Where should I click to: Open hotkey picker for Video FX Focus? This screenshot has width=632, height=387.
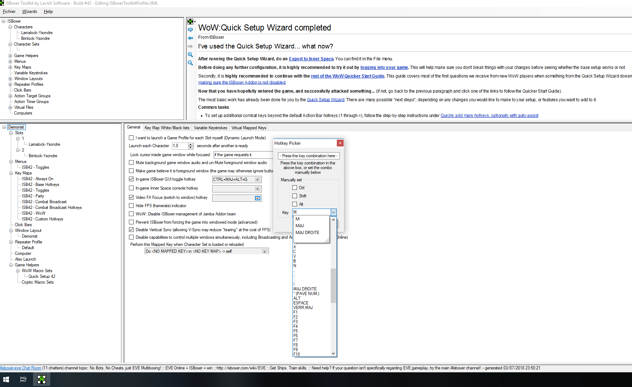click(x=257, y=198)
